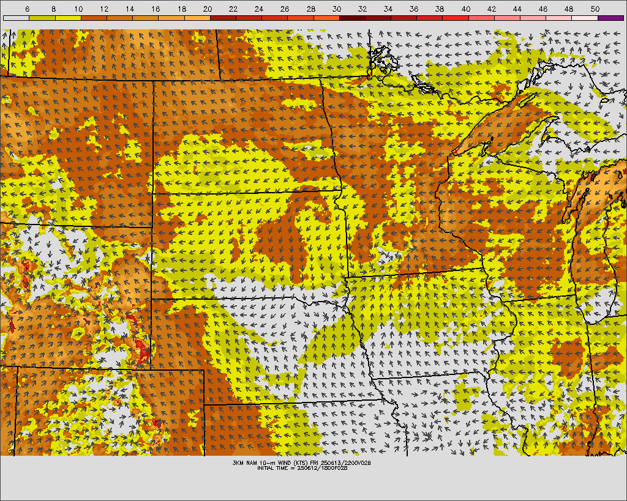Select the olive swatch between 6 and 8
This screenshot has height=501, width=627.
click(42, 18)
